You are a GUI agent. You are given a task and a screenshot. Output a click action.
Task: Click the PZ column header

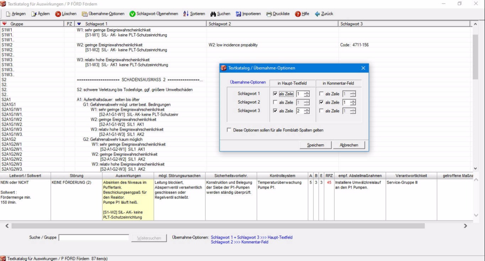[69, 24]
